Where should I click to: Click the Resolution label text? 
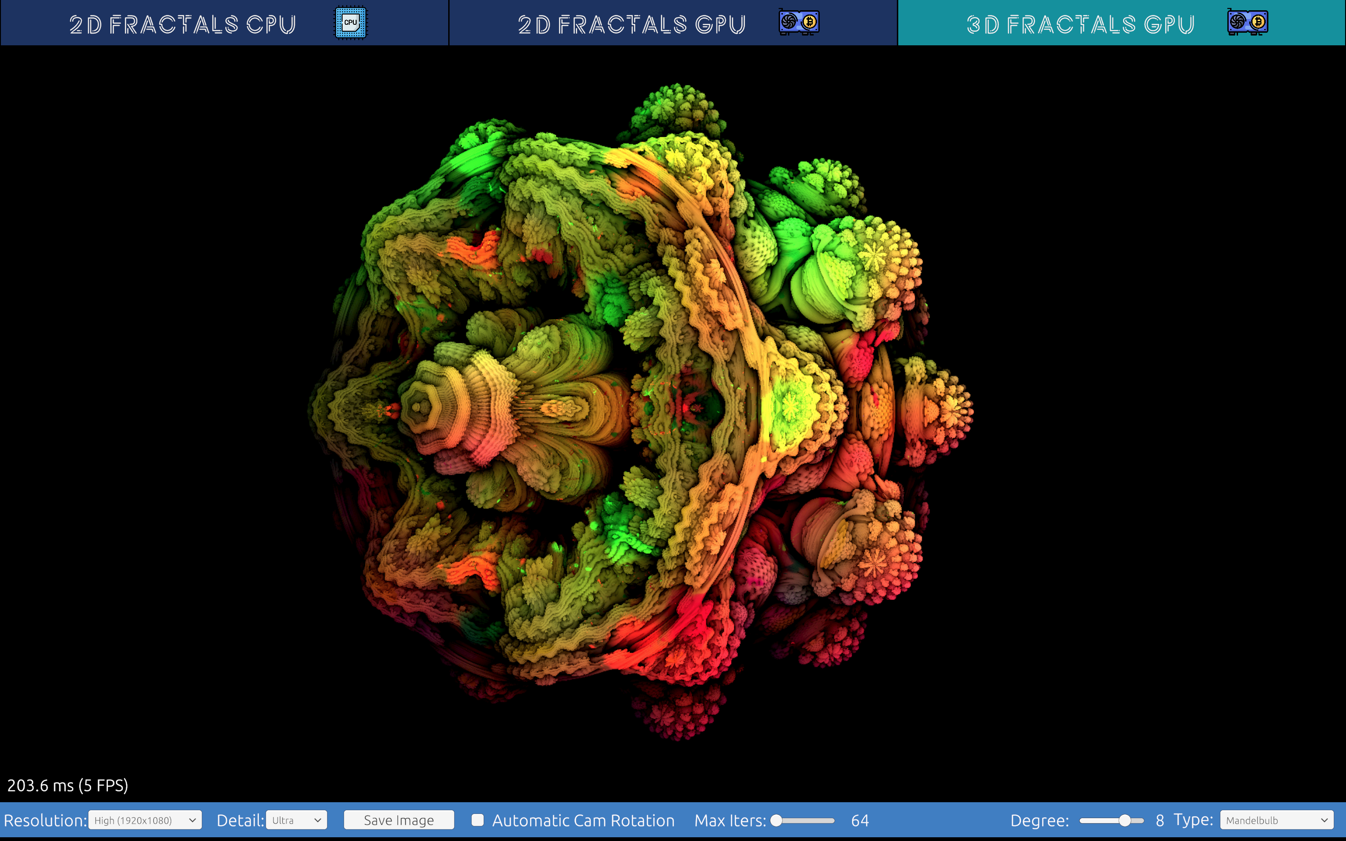(x=44, y=820)
